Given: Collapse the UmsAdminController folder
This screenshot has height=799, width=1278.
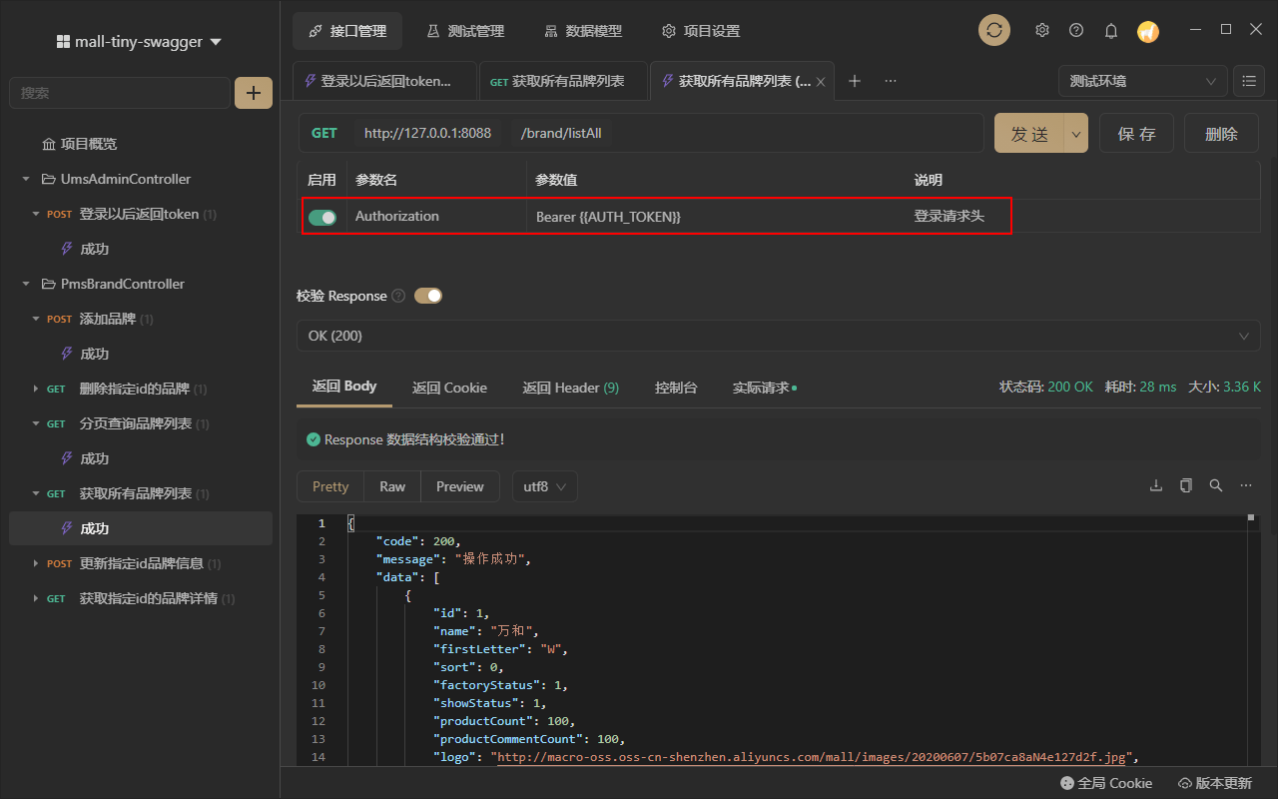Looking at the screenshot, I should [x=26, y=179].
